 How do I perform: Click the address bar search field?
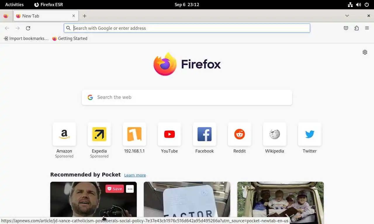(187, 28)
